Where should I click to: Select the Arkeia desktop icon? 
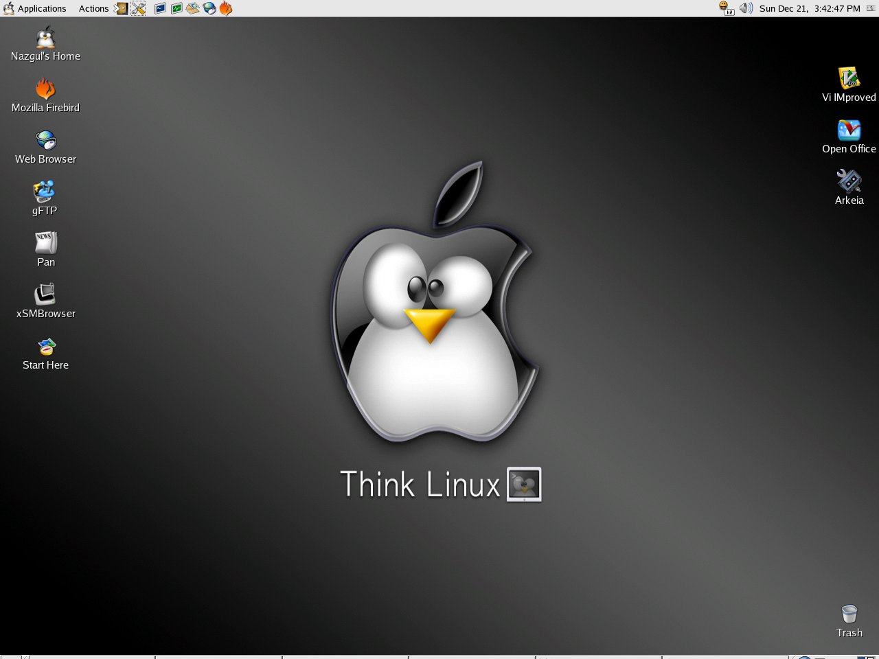849,181
